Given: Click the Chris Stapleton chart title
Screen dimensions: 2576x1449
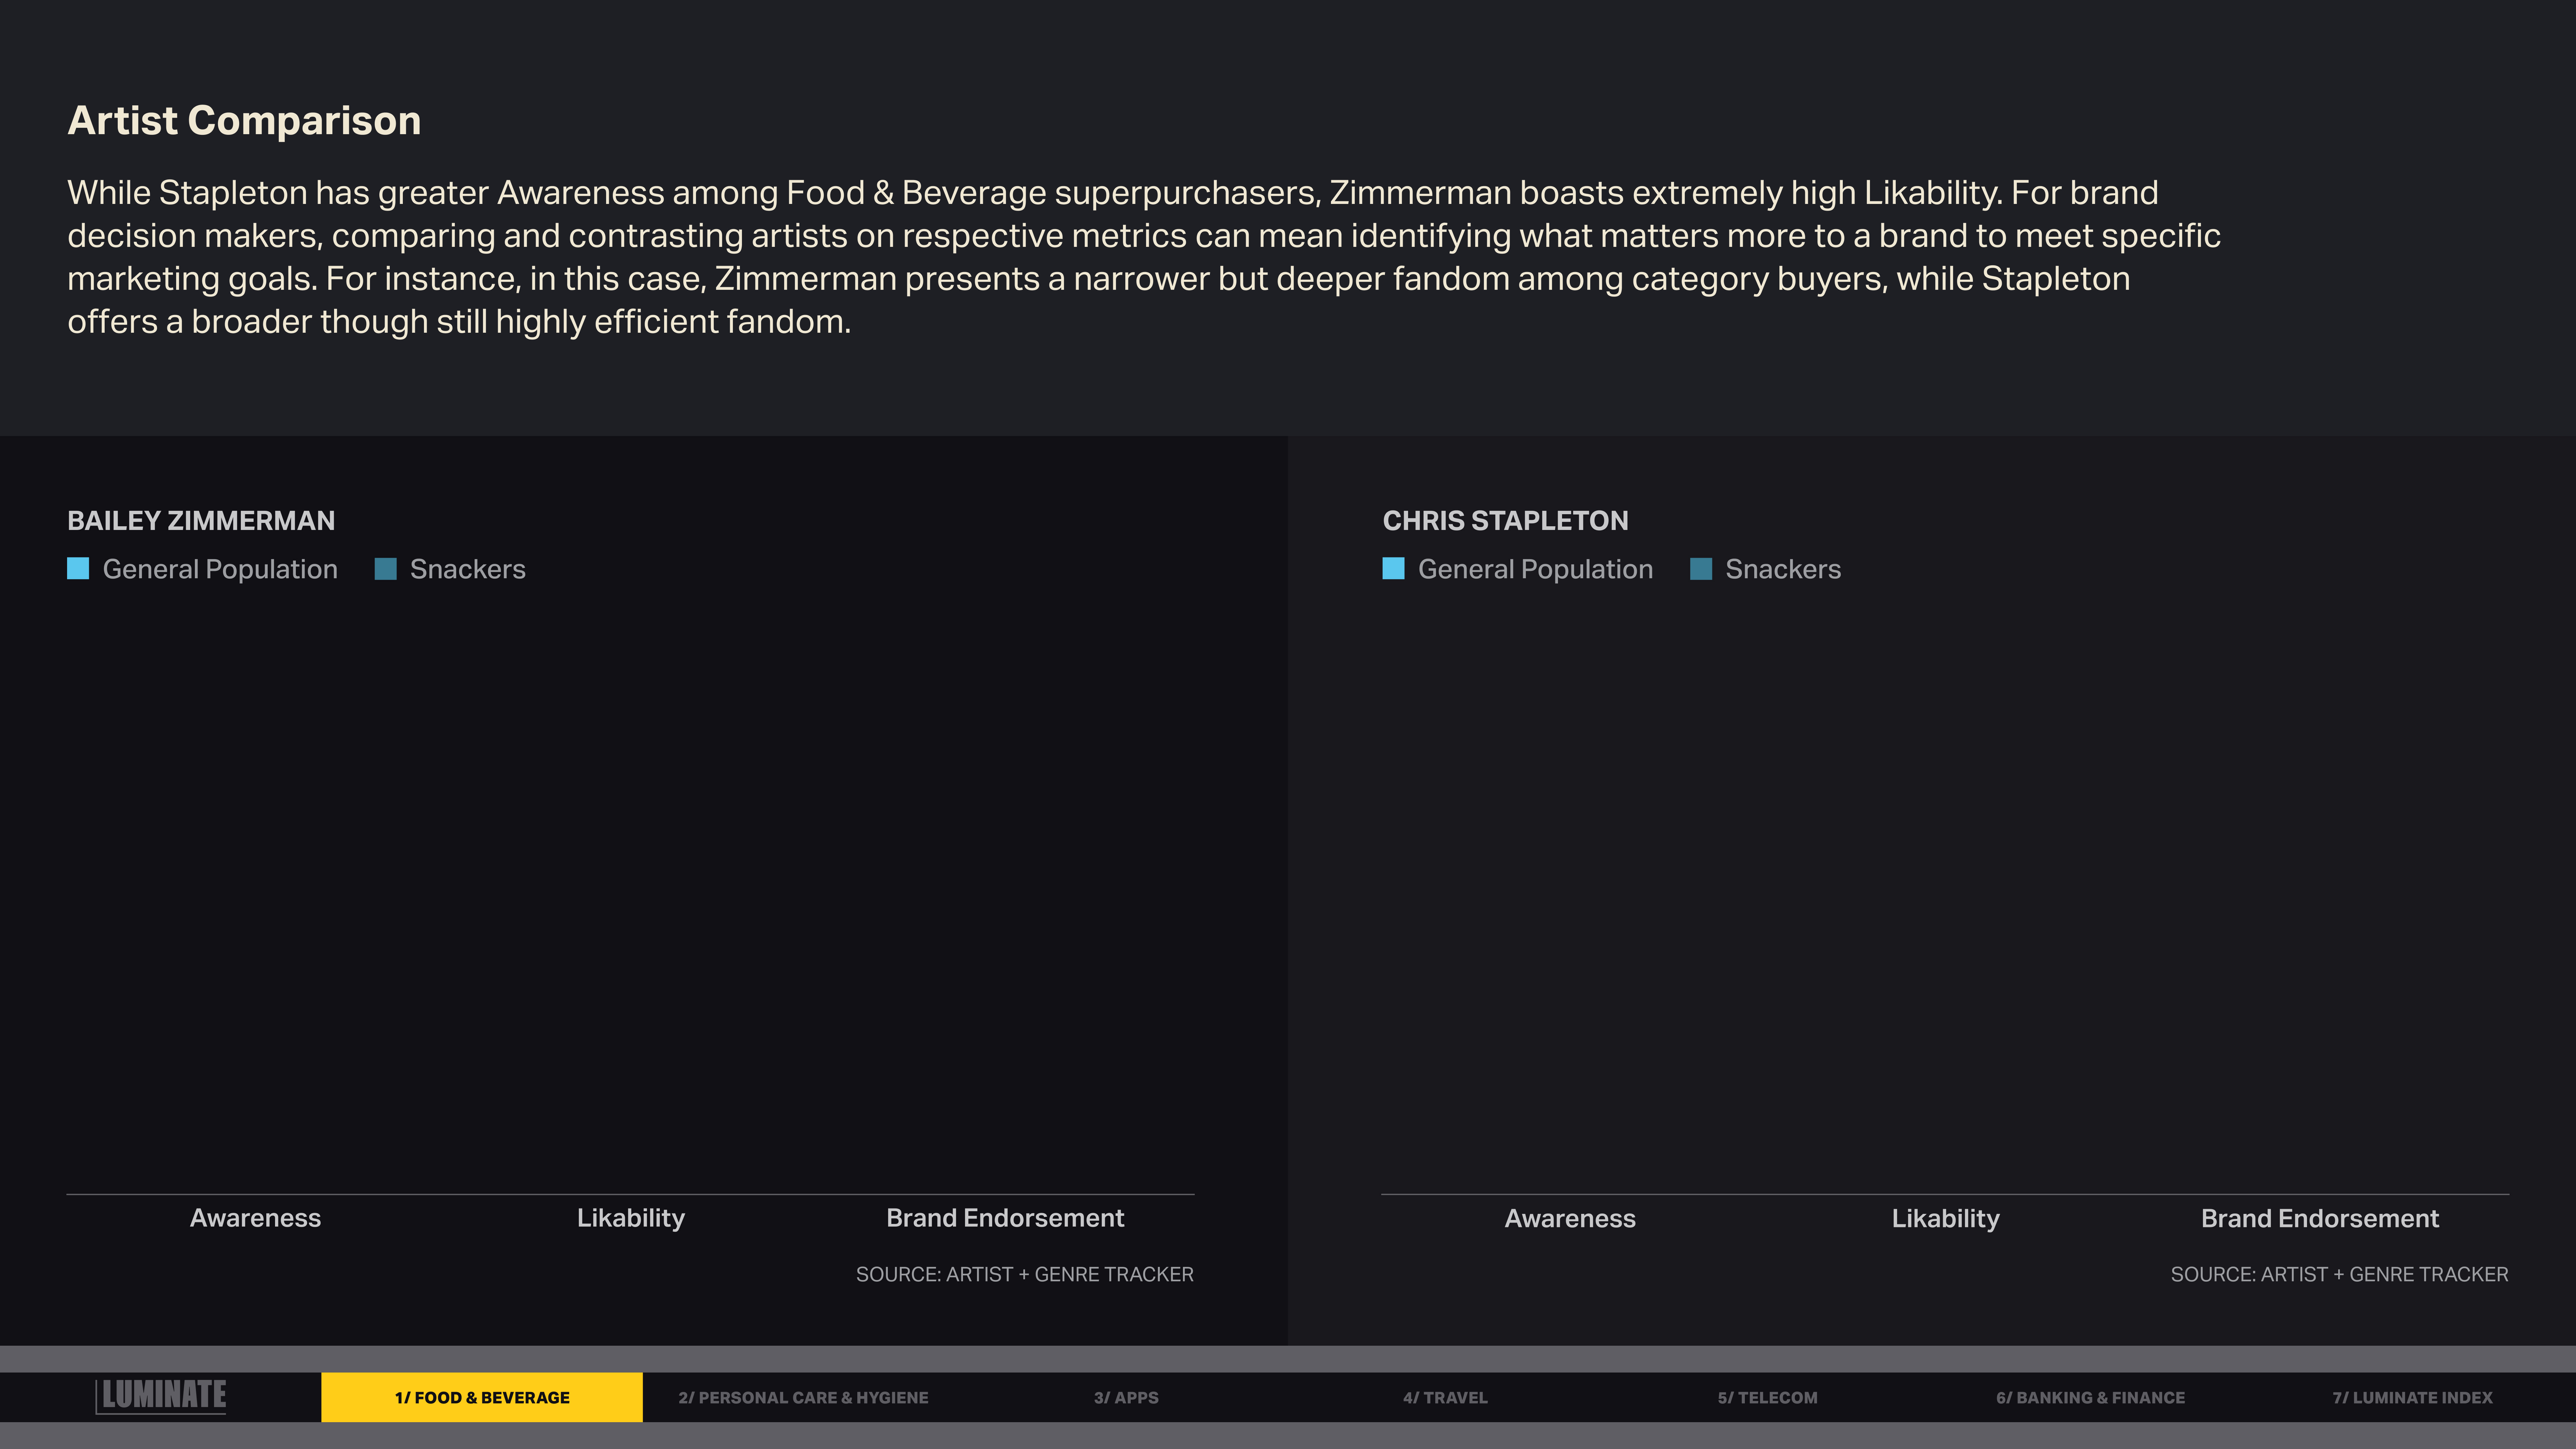Looking at the screenshot, I should (x=1505, y=520).
